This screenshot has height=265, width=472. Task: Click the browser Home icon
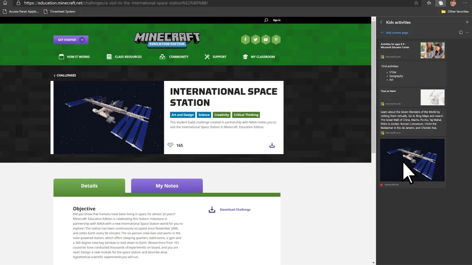(x=5, y=3)
